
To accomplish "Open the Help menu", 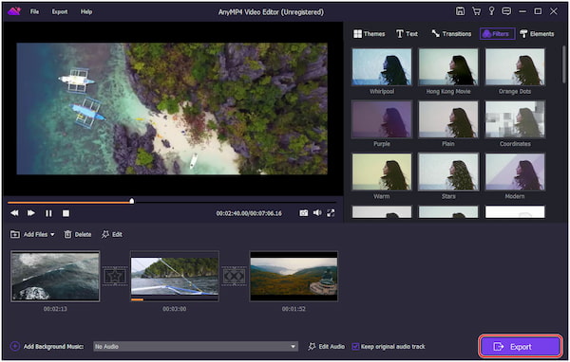I will [86, 11].
